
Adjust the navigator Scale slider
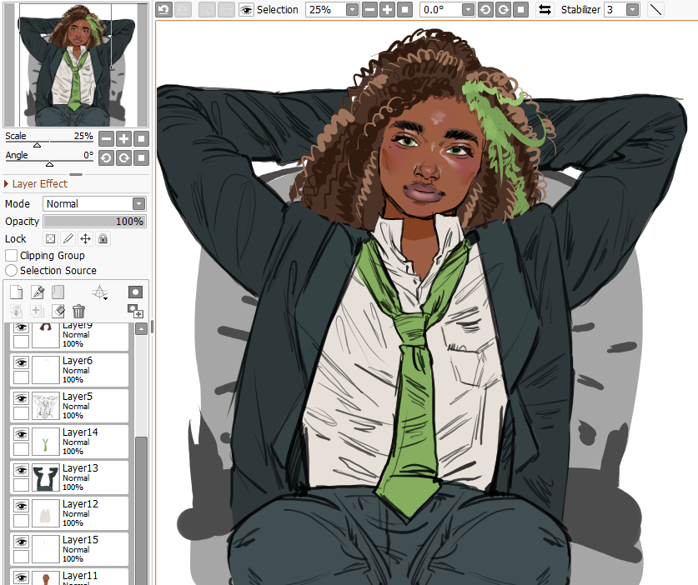tap(49, 143)
